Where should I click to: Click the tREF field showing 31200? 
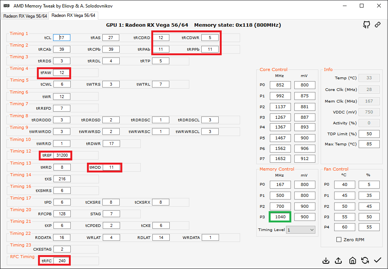click(62, 156)
